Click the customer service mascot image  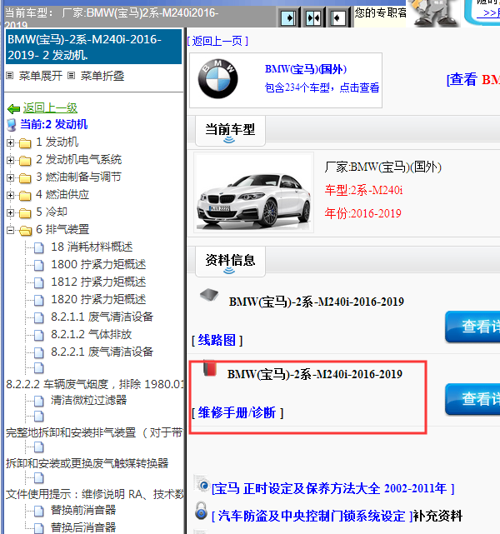(x=433, y=13)
